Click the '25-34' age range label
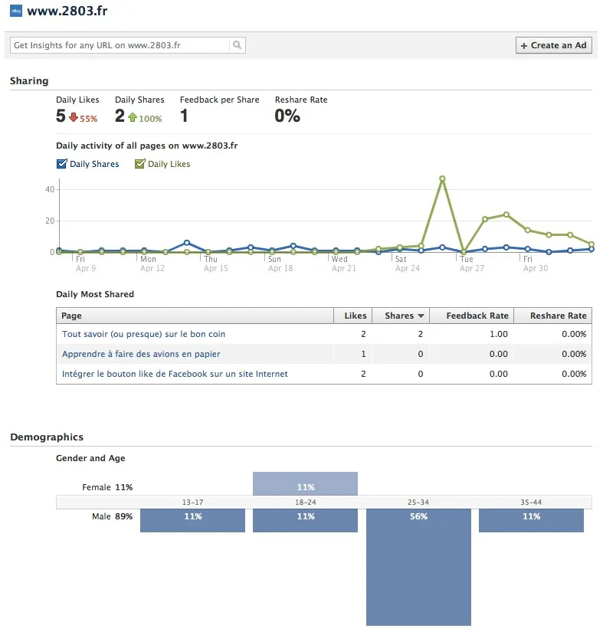 tap(418, 502)
